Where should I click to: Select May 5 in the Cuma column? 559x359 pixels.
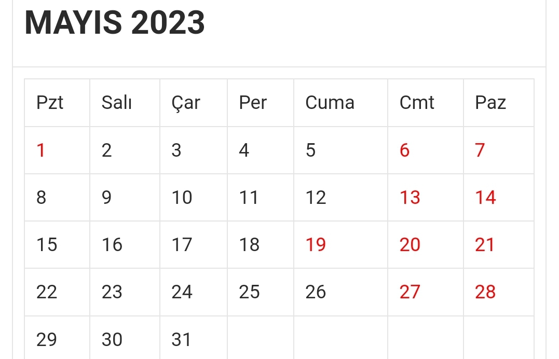coord(310,150)
